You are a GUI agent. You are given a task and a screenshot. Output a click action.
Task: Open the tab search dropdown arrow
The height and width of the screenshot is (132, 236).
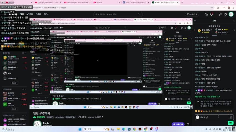(2, 2)
